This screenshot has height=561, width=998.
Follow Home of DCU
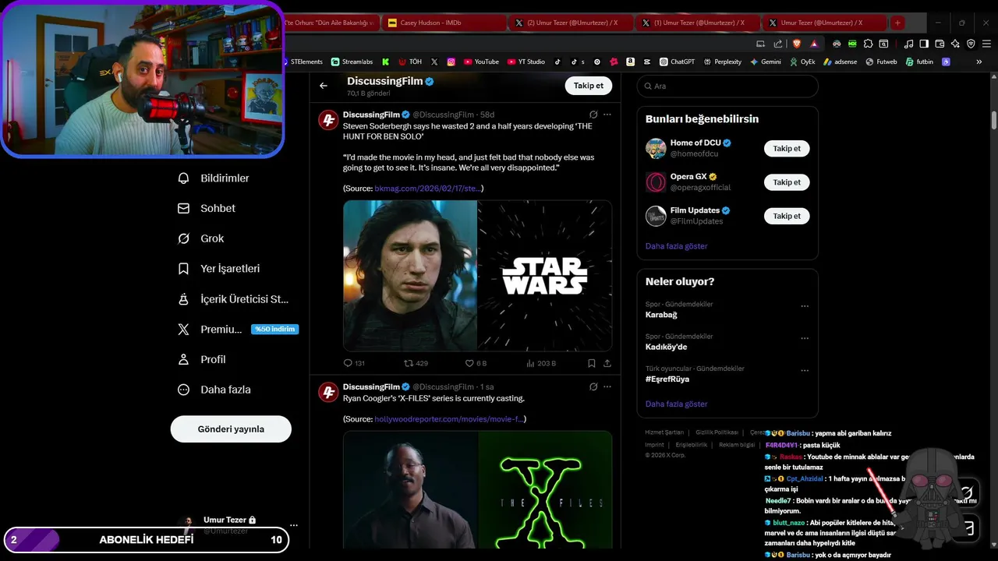(x=787, y=148)
